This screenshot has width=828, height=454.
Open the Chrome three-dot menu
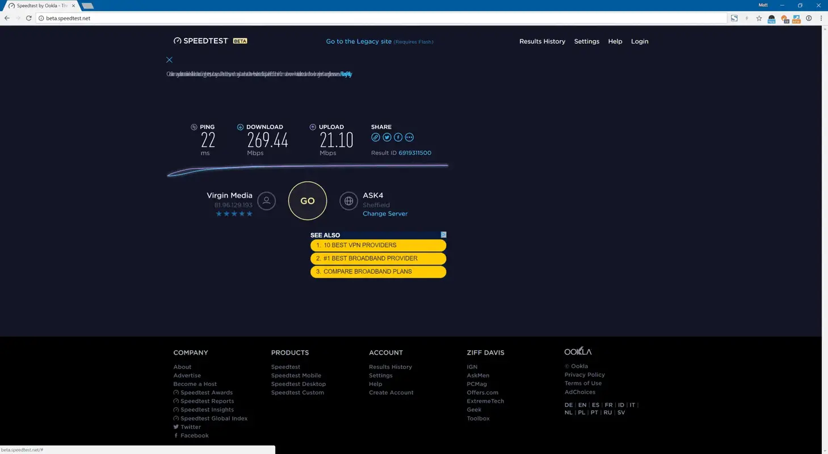point(821,18)
